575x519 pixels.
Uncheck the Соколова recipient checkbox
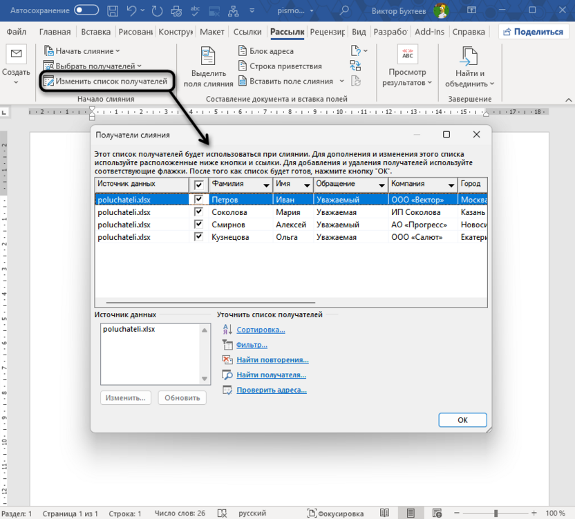point(198,211)
